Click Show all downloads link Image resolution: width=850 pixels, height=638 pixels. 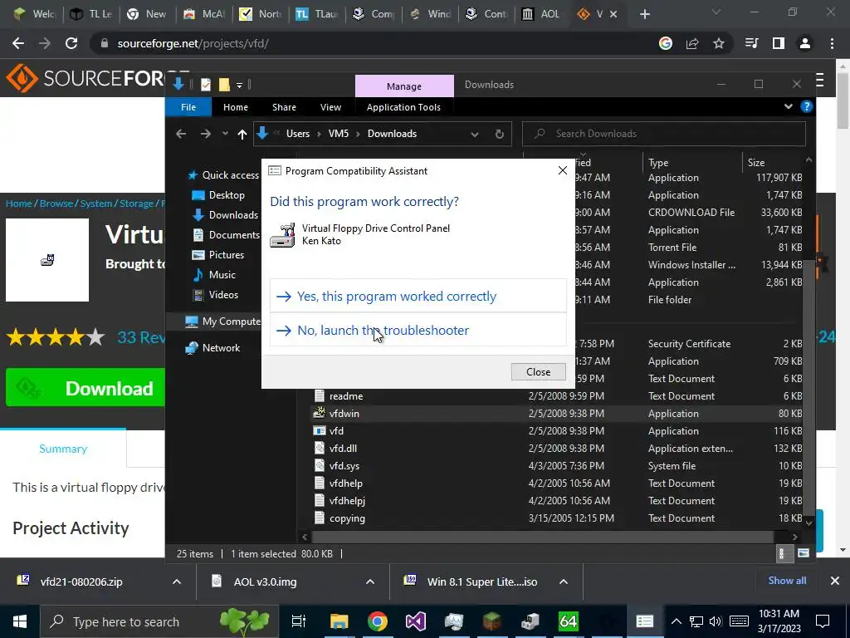787,581
